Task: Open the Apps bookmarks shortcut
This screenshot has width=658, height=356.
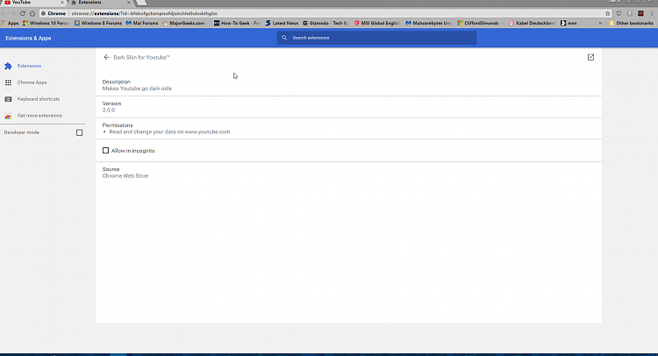Action: coord(10,23)
